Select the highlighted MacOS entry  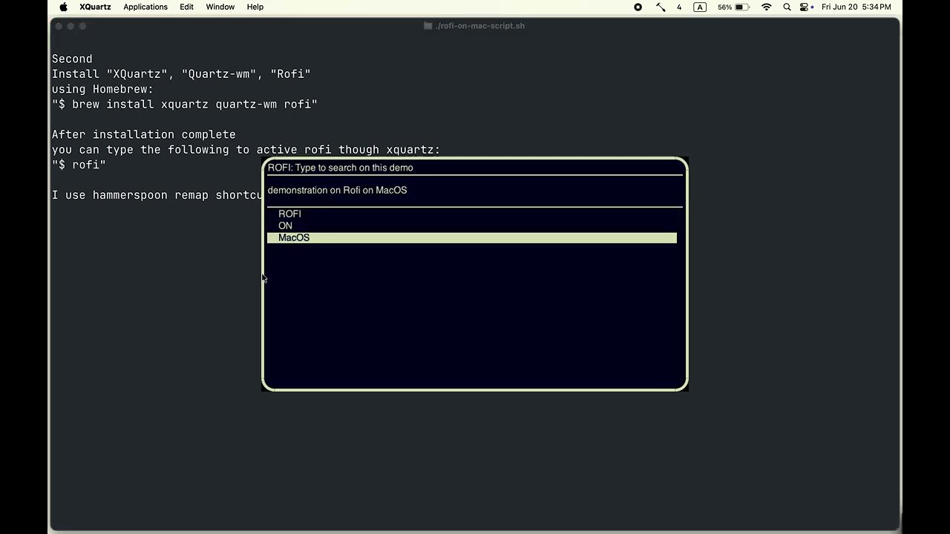pyautogui.click(x=472, y=237)
